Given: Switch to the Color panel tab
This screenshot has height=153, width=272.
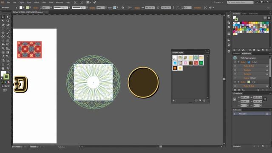Looking at the screenshot, I should [244, 14].
